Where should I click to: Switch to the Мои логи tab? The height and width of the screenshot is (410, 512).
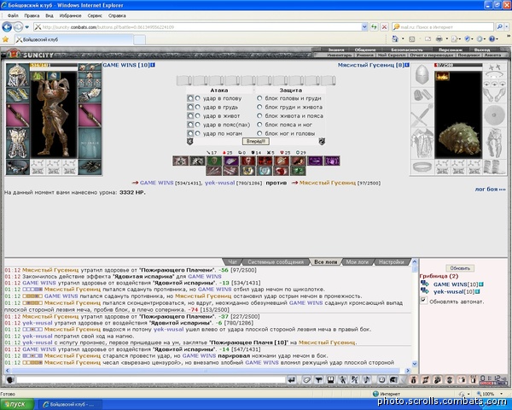358,262
